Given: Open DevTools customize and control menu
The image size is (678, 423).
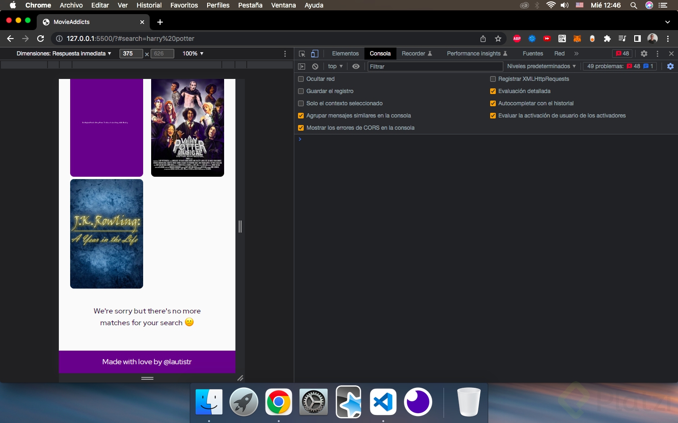Looking at the screenshot, I should click(658, 54).
